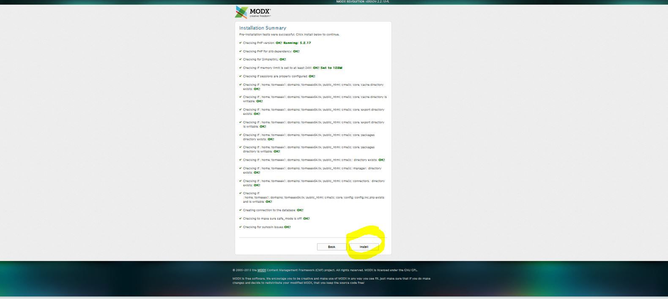The image size is (668, 299).
Task: Click the checkmark beside PHP zlib dependency check
Action: (x=241, y=51)
